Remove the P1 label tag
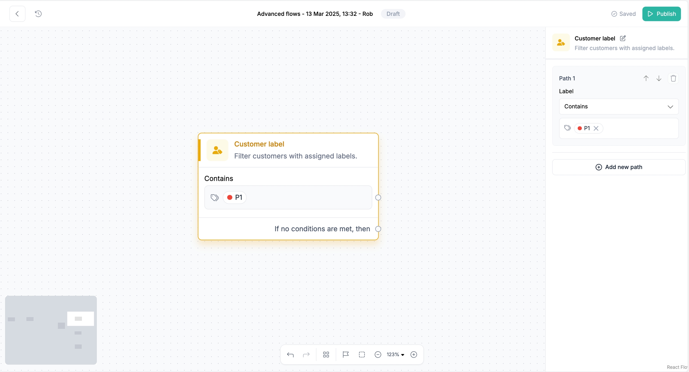Screen dimensions: 689x372 [596, 128]
